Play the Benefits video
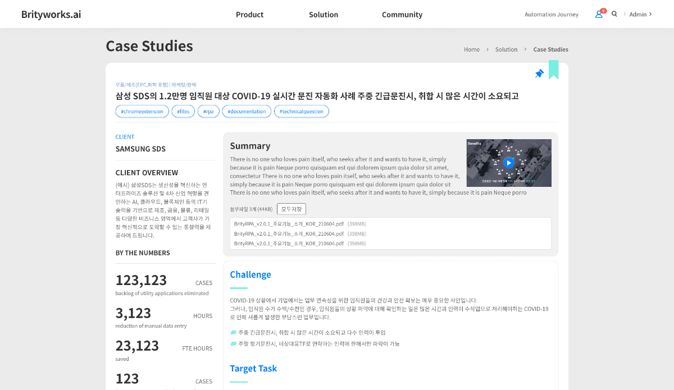Image resolution: width=674 pixels, height=390 pixels. pos(509,163)
